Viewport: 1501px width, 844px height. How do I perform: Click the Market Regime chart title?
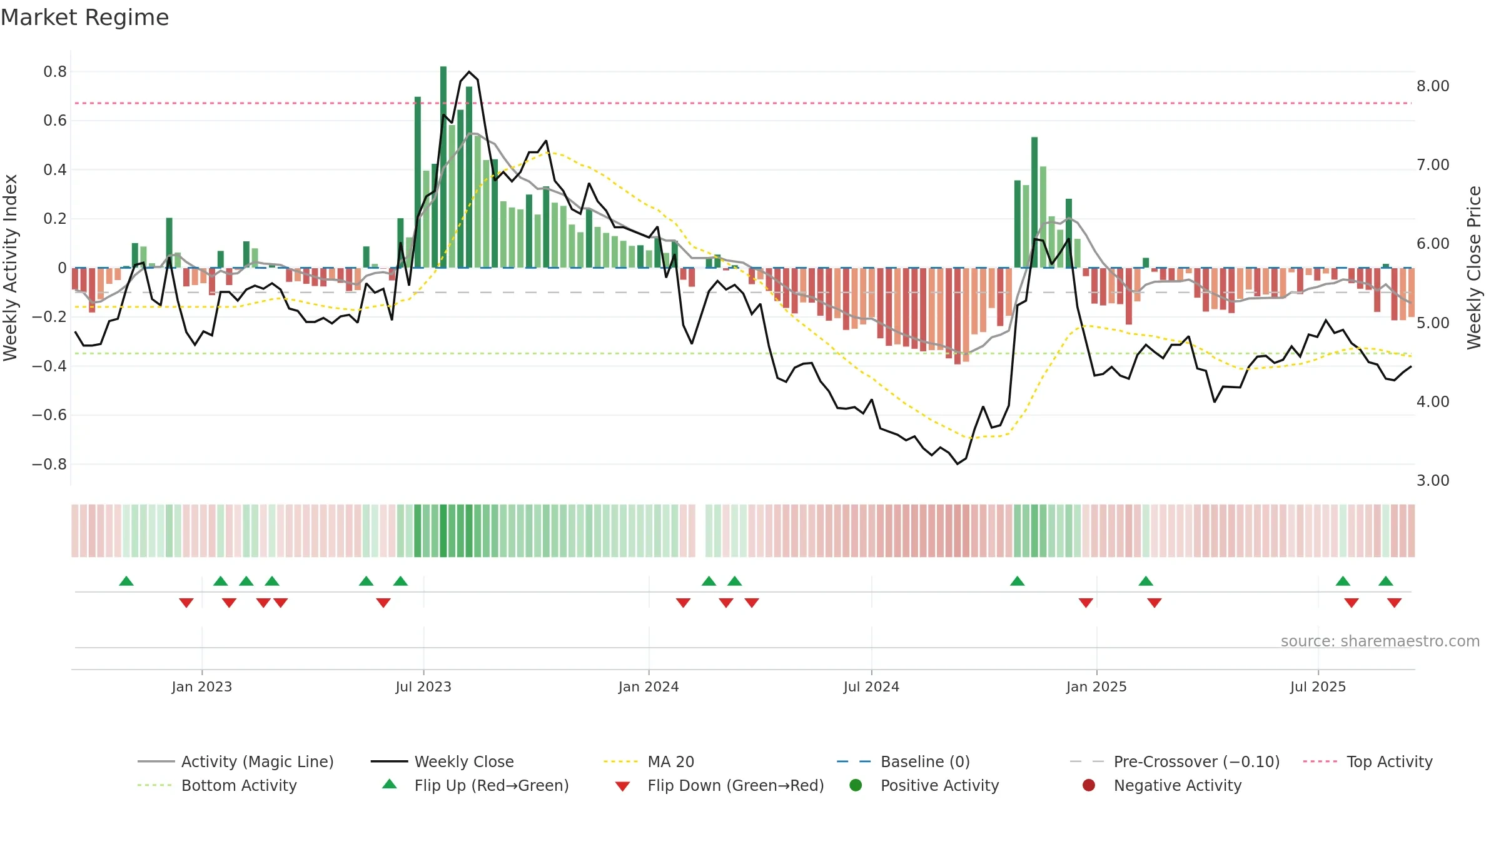pos(84,18)
